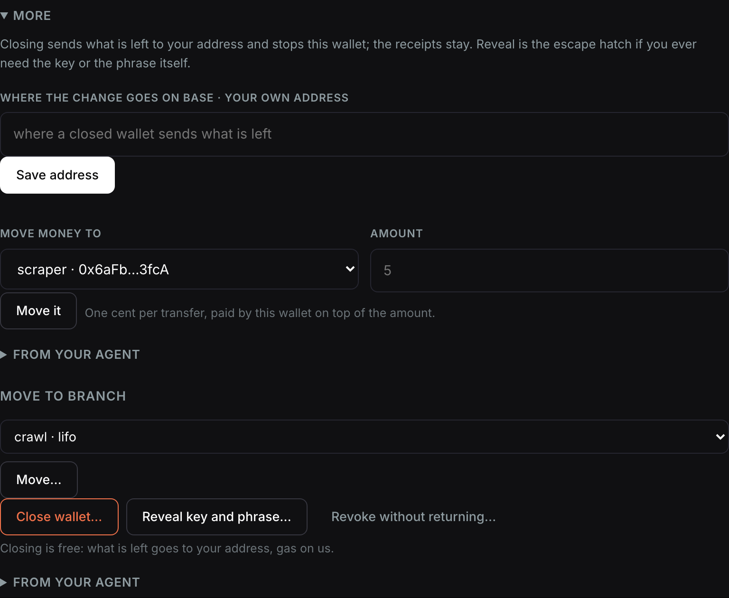This screenshot has height=598, width=729.
Task: Open the Move money to dropdown
Action: coord(179,269)
